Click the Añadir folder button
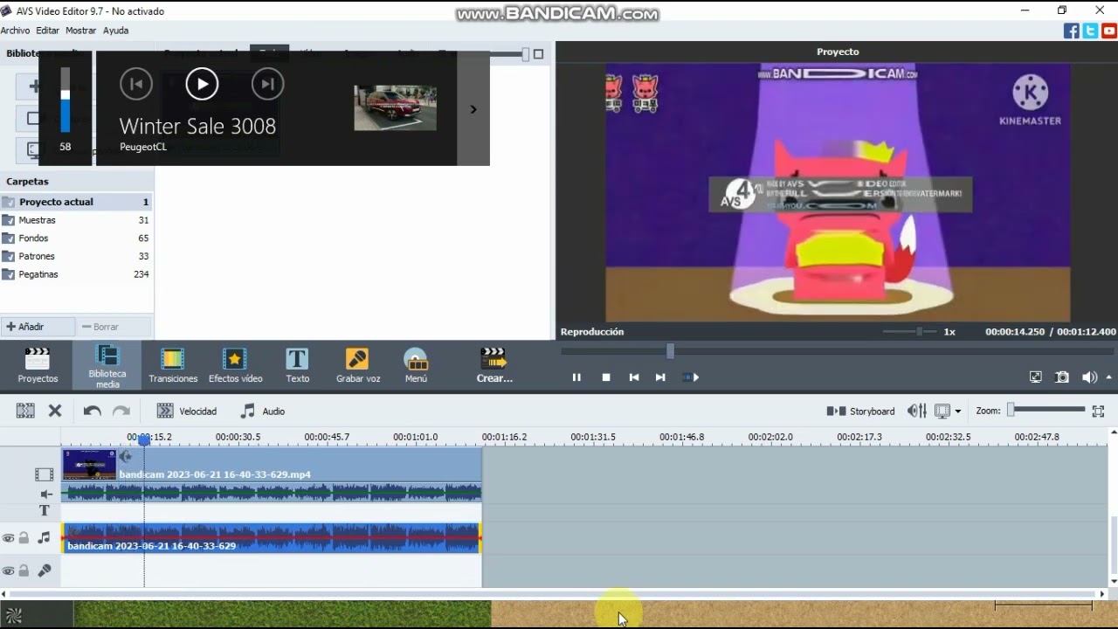This screenshot has height=629, width=1118. tap(37, 327)
